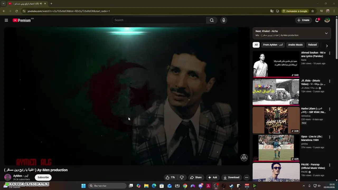Open options for Opus Live Is Life
This screenshot has width=338, height=190.
click(330, 137)
